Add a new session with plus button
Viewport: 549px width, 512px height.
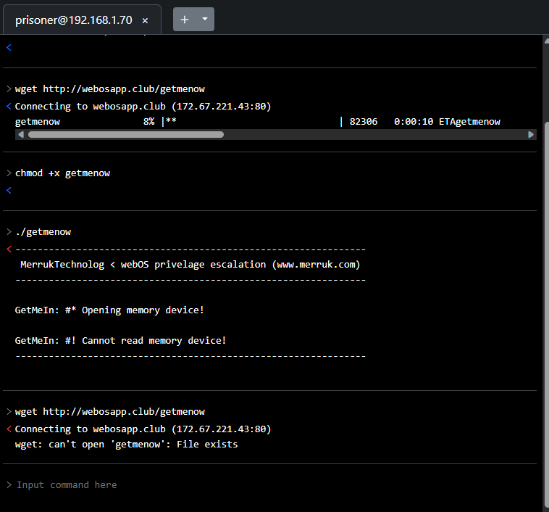[185, 20]
